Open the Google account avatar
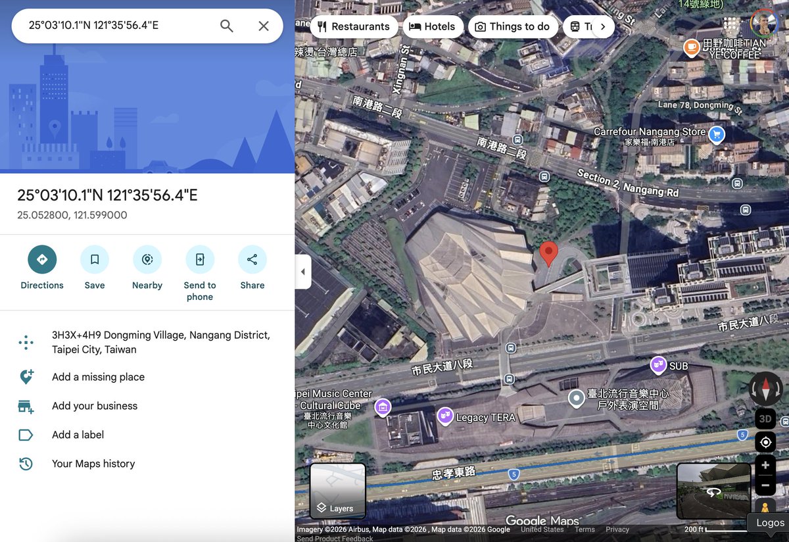The image size is (789, 542). point(764,24)
